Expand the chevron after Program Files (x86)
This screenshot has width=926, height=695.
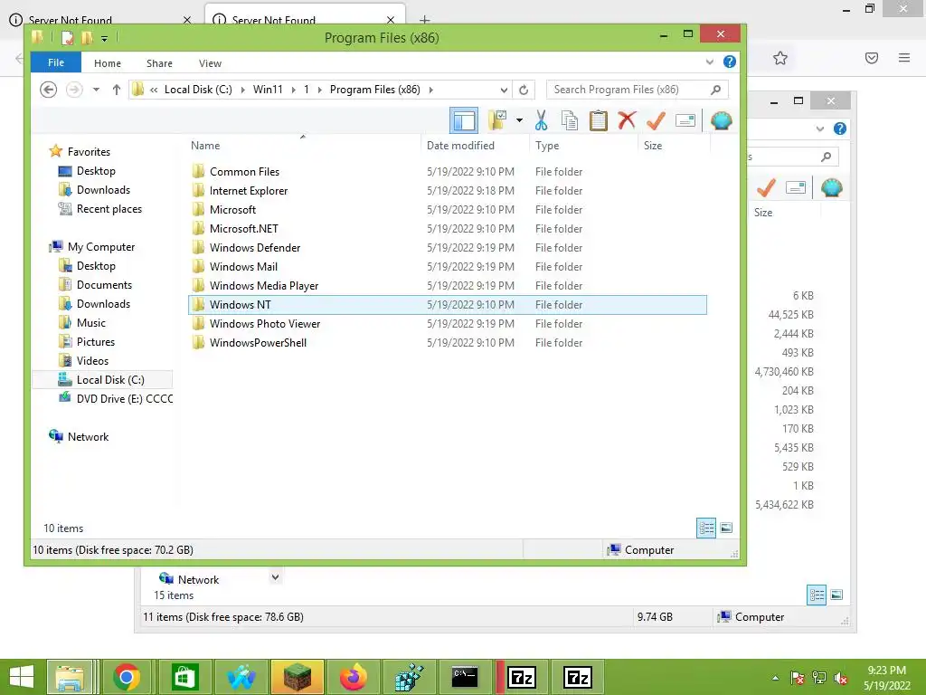431,90
